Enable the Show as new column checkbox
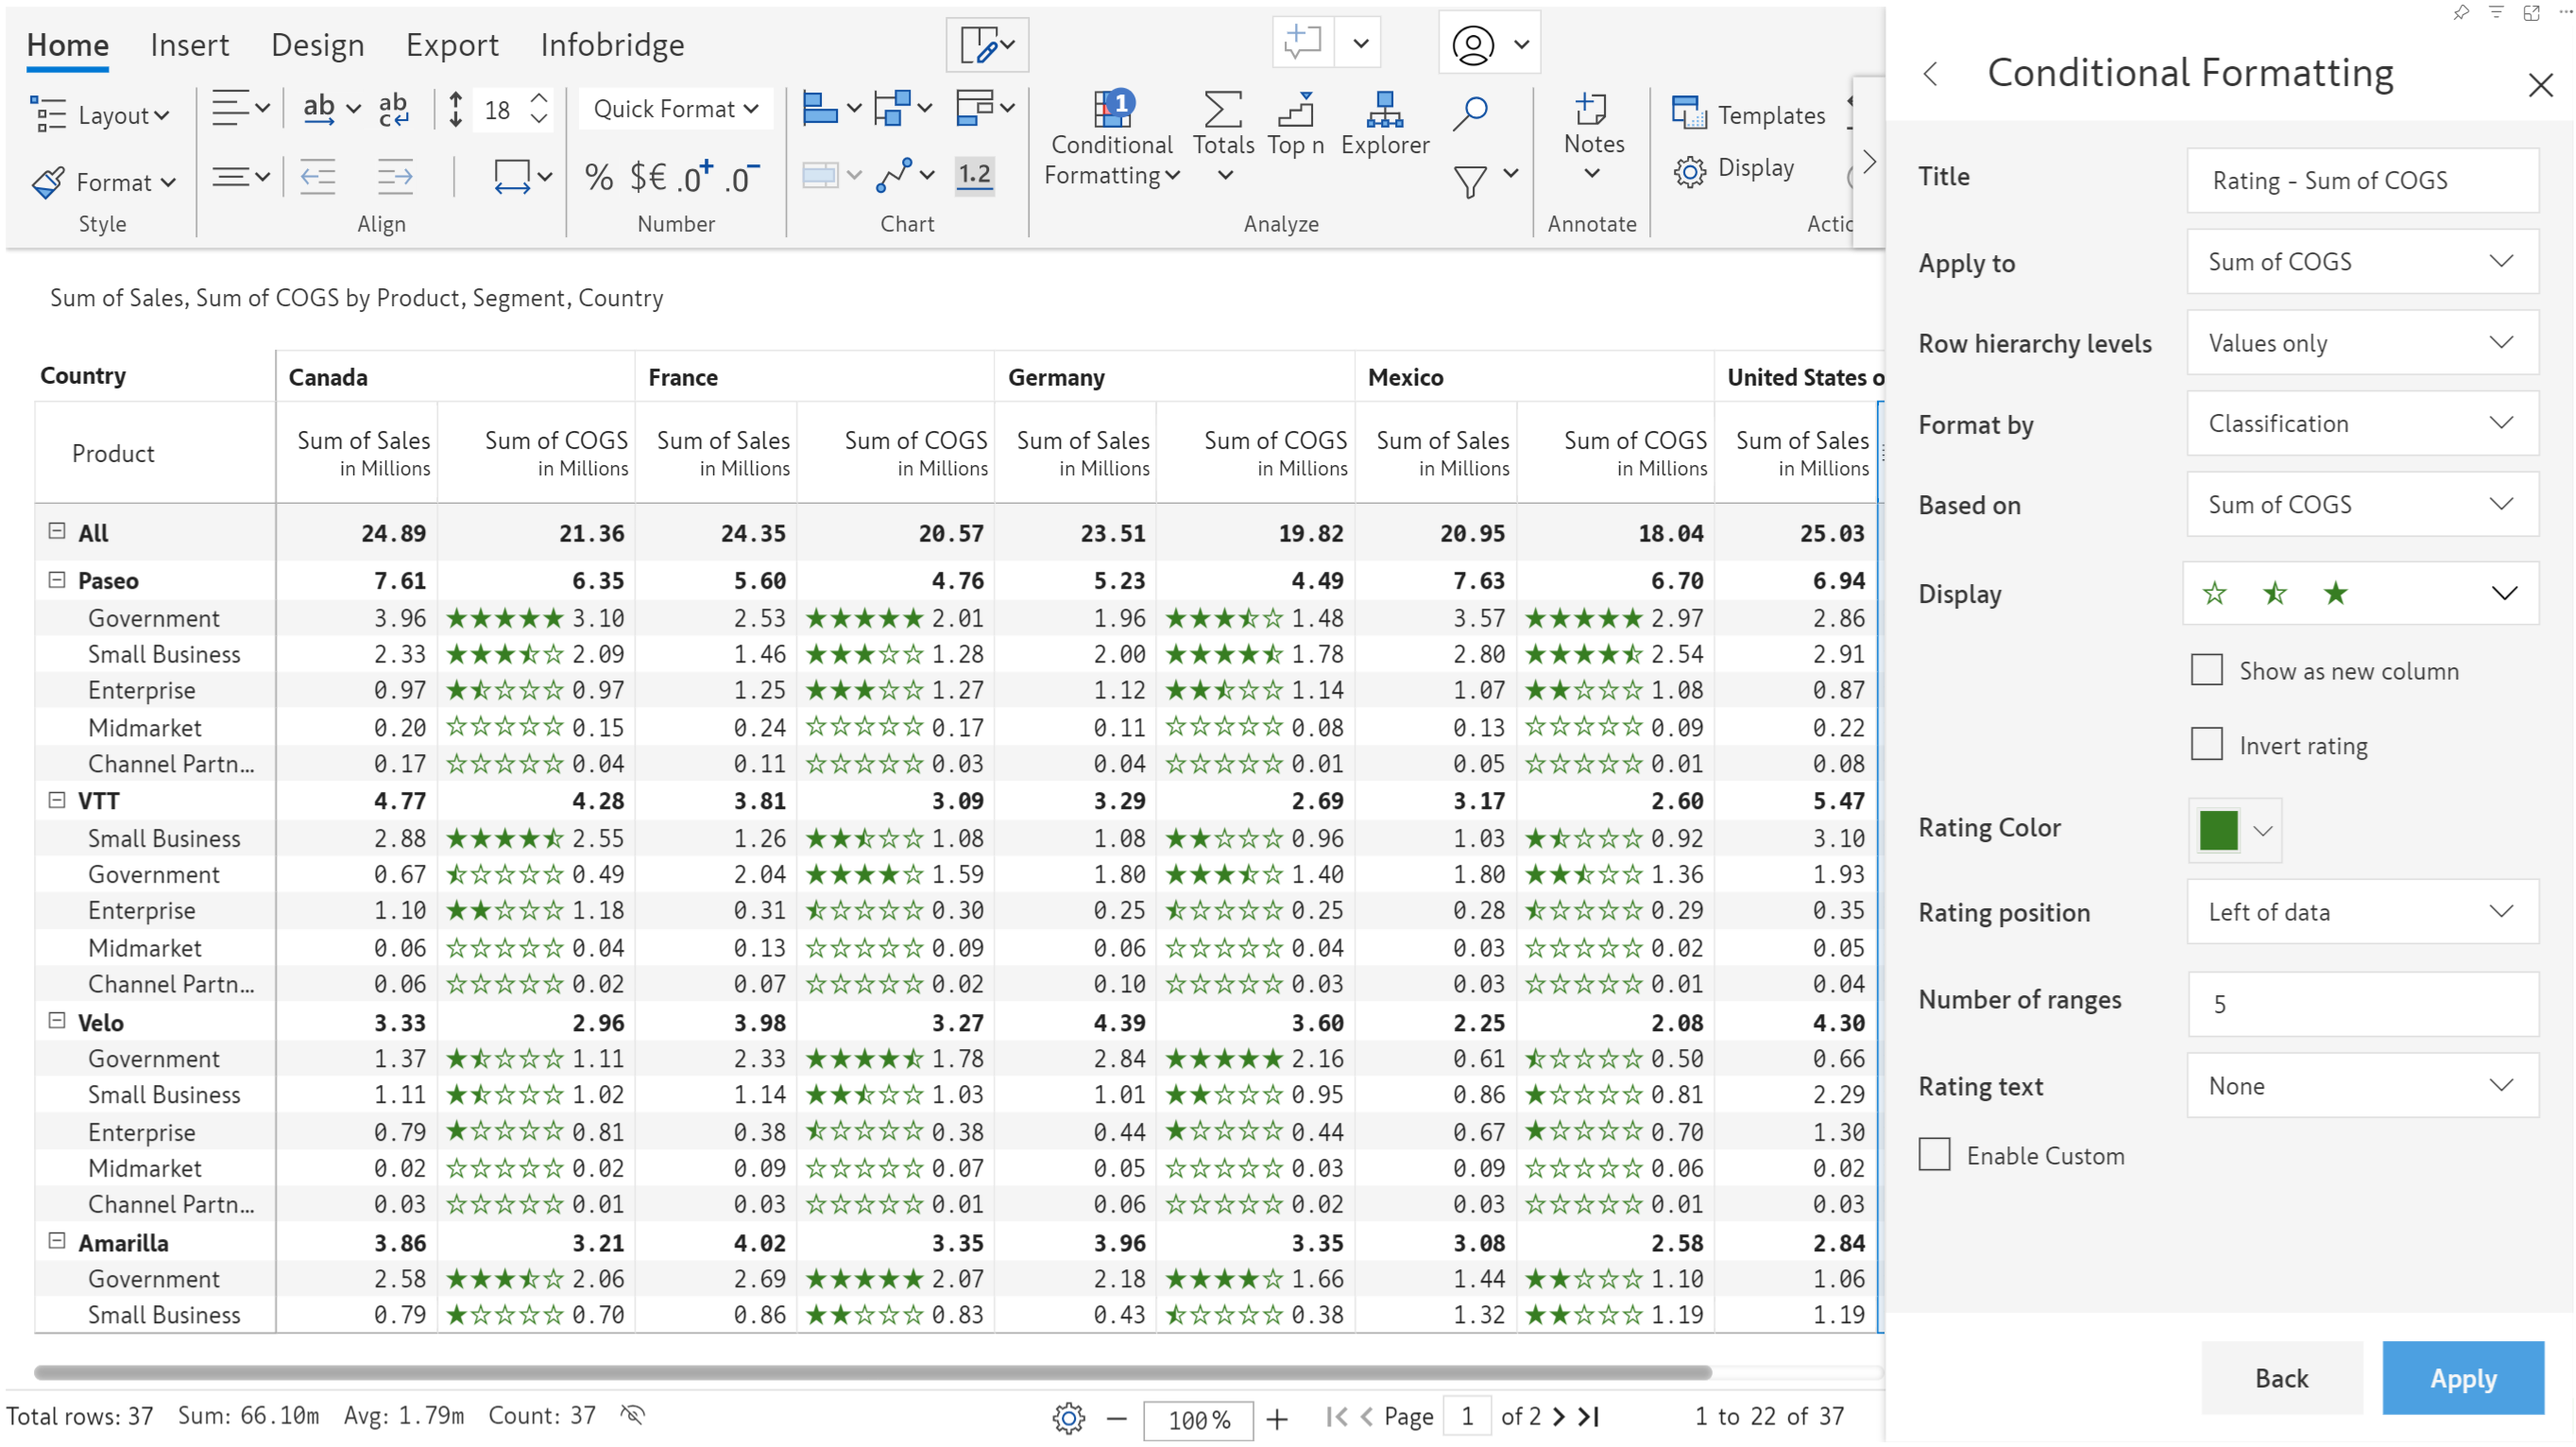Viewport: 2576px width, 1447px height. [x=2206, y=669]
